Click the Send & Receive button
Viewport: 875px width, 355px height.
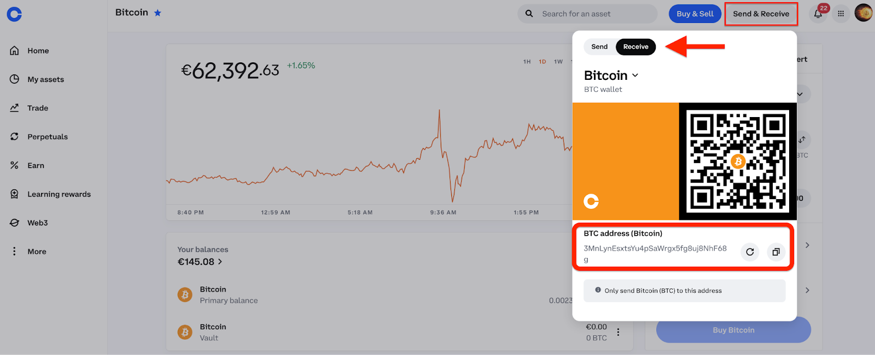pyautogui.click(x=761, y=14)
